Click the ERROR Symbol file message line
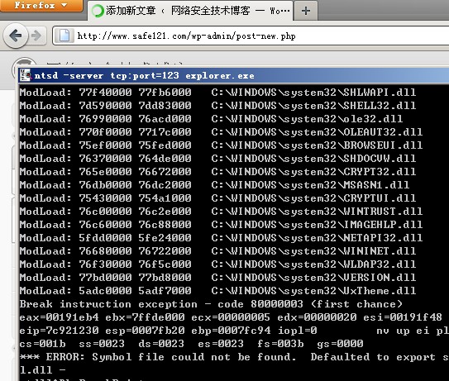Viewport: 449px width, 381px height. tap(234, 357)
